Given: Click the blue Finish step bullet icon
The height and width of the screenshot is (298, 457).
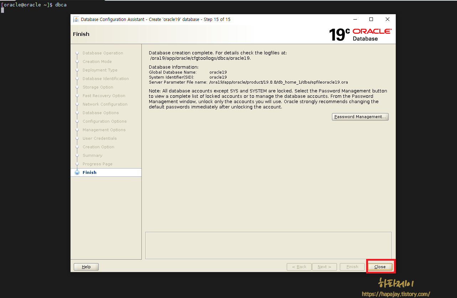Looking at the screenshot, I should click(x=77, y=172).
